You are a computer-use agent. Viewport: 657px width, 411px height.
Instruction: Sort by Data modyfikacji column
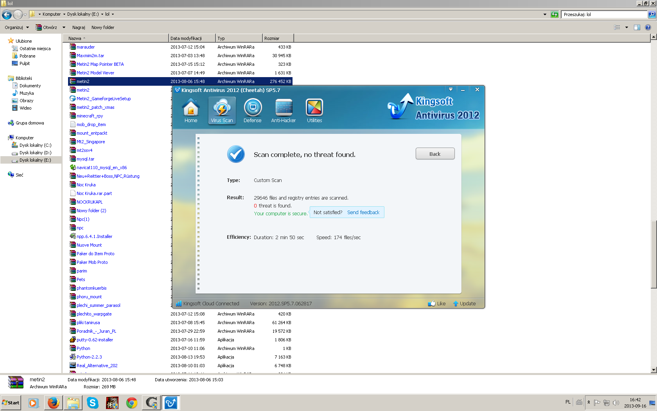pyautogui.click(x=192, y=38)
